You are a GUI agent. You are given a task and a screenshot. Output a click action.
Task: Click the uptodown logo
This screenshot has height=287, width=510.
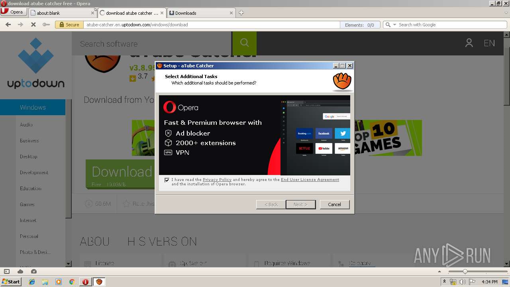tap(36, 64)
